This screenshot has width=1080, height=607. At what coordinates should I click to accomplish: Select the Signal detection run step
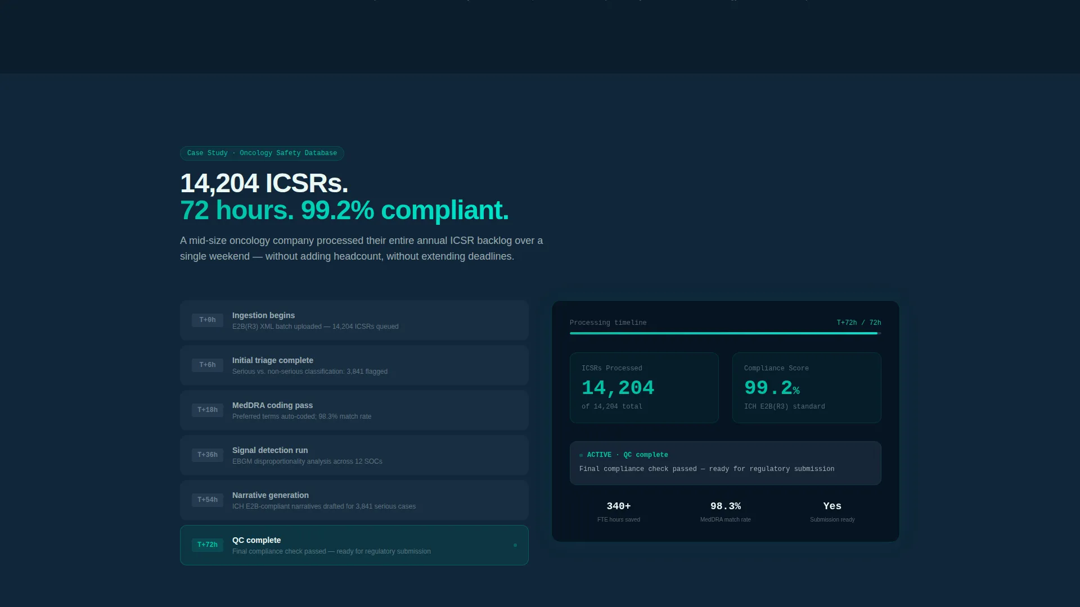point(354,455)
